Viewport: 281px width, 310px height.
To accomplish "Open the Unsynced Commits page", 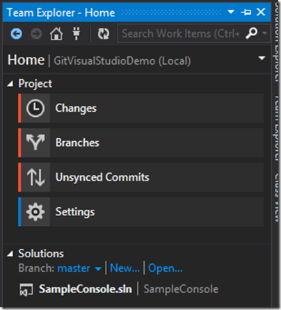I will (141, 177).
